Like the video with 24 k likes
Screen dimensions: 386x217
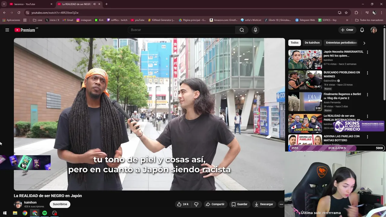(183, 204)
